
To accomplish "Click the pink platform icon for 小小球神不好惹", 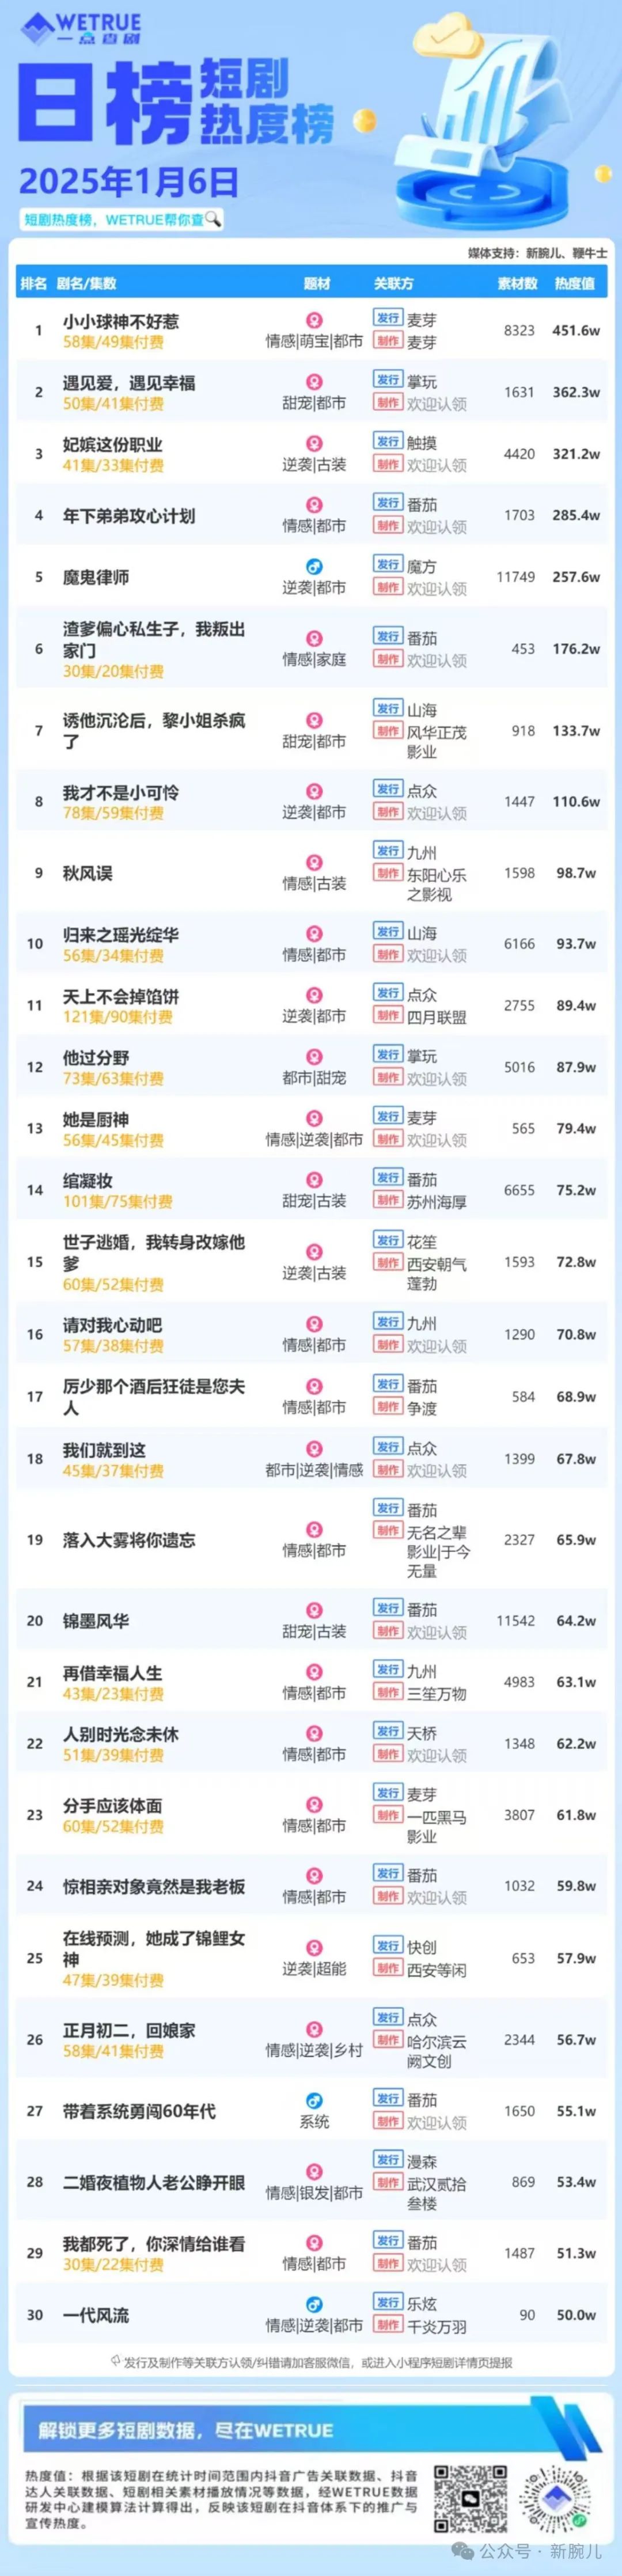I will [x=314, y=320].
